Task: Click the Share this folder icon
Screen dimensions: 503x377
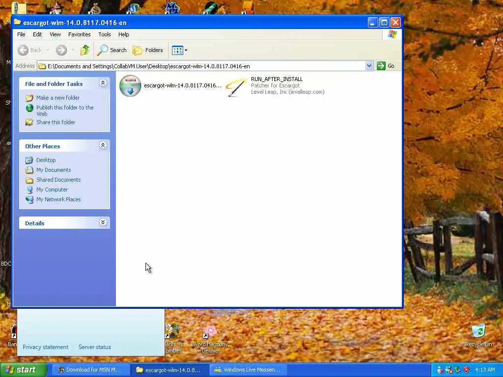Action: [29, 122]
